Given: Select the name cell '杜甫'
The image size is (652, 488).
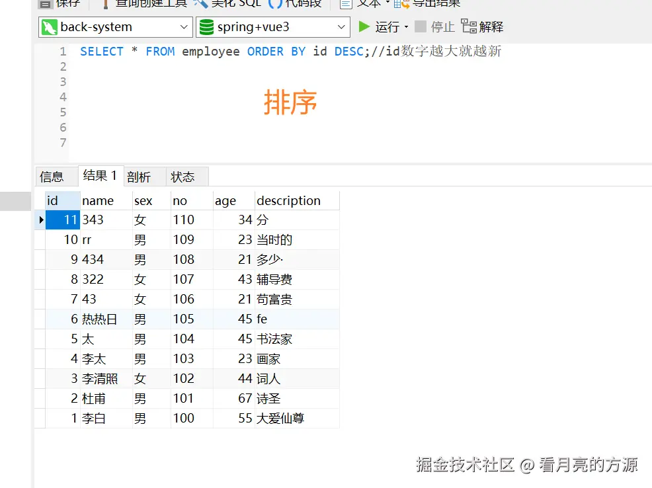Looking at the screenshot, I should click(x=106, y=399).
